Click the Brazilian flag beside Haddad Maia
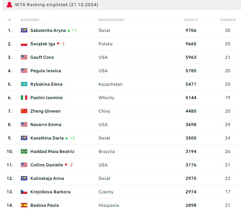The width and height of the screenshot is (241, 210). (x=24, y=152)
